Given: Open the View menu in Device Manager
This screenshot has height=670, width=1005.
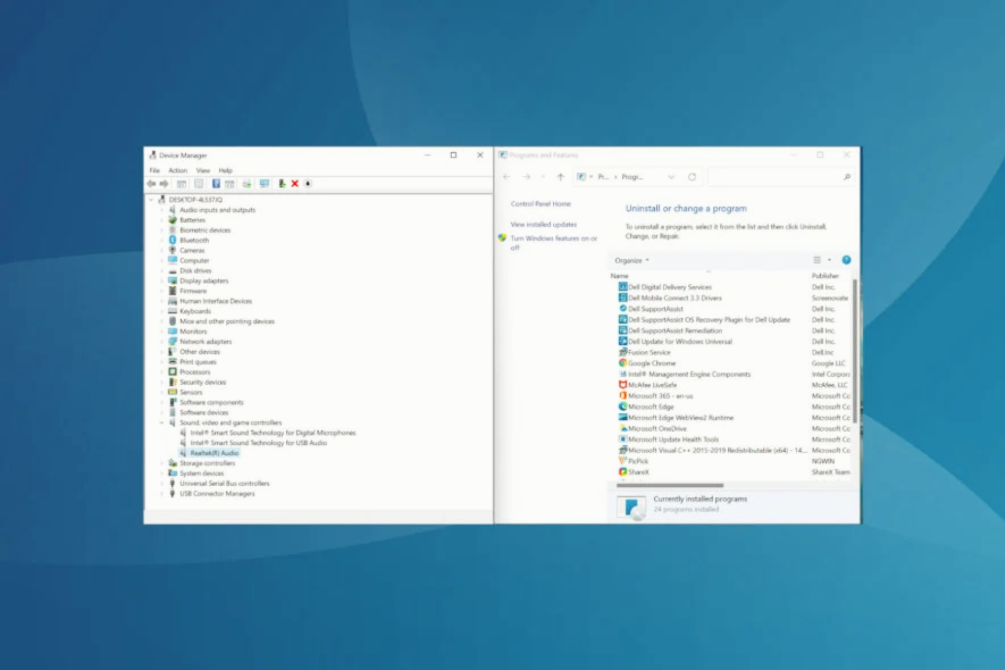Looking at the screenshot, I should [203, 170].
